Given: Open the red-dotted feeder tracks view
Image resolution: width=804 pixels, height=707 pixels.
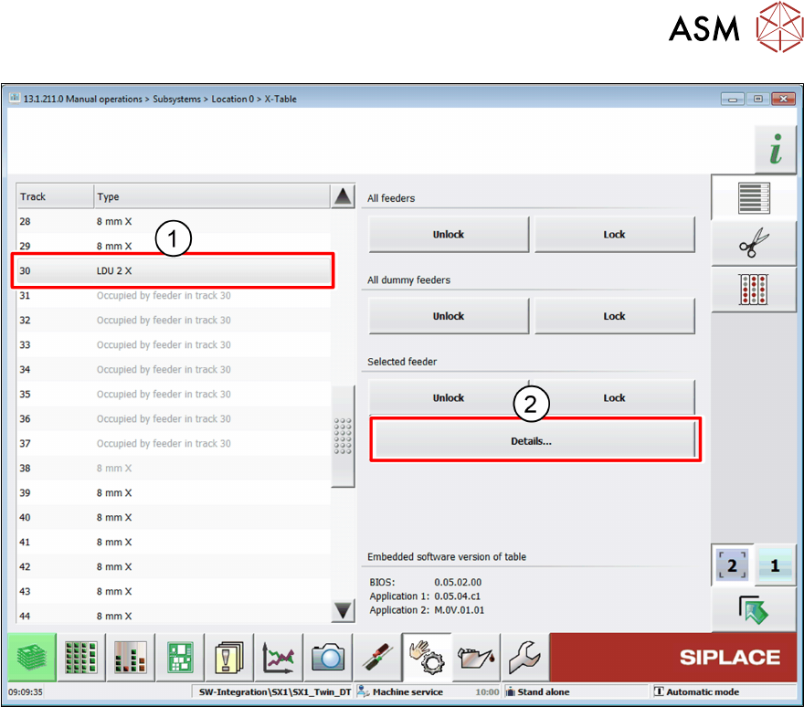Looking at the screenshot, I should point(753,290).
